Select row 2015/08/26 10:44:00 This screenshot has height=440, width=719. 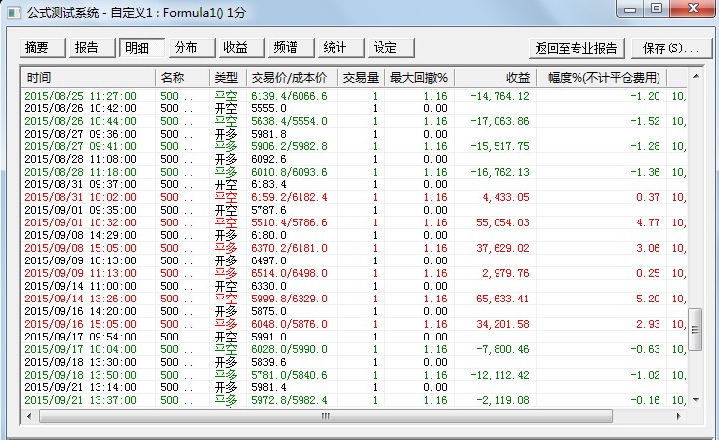pos(354,121)
